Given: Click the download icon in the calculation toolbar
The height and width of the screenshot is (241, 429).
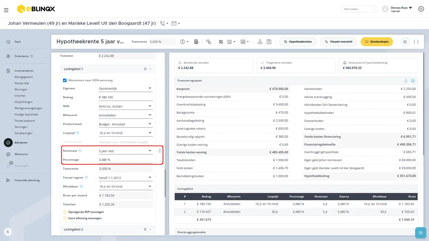Looking at the screenshot, I should (260, 42).
